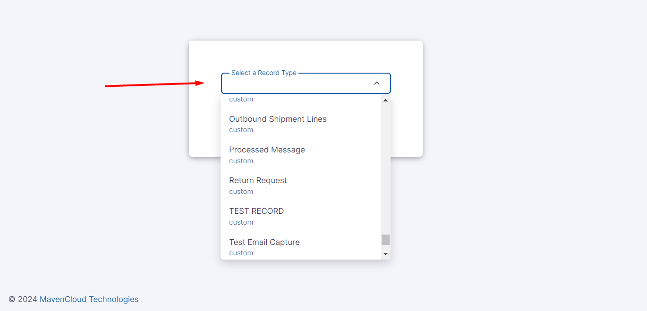647x311 pixels.
Task: Click custom text below Processed Message
Action: click(241, 161)
